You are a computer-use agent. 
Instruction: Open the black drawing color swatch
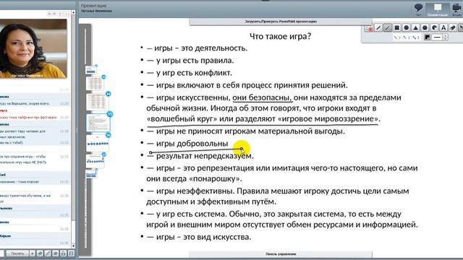(x=427, y=38)
